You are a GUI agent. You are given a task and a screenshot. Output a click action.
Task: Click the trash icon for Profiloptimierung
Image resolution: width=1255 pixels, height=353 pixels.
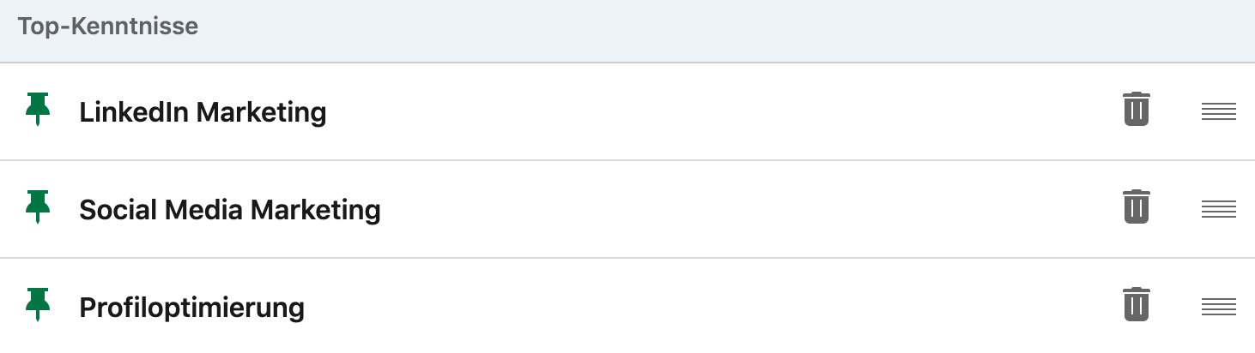(1136, 305)
